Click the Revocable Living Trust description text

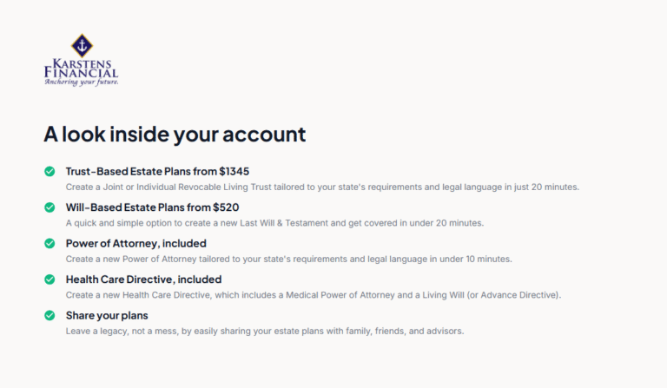coord(322,187)
